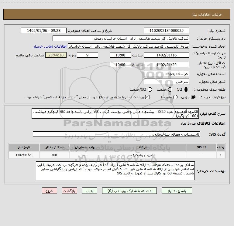Click the شماره نیاز number field

click(166, 31)
